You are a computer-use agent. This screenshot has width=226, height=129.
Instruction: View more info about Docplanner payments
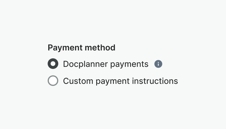(158, 64)
